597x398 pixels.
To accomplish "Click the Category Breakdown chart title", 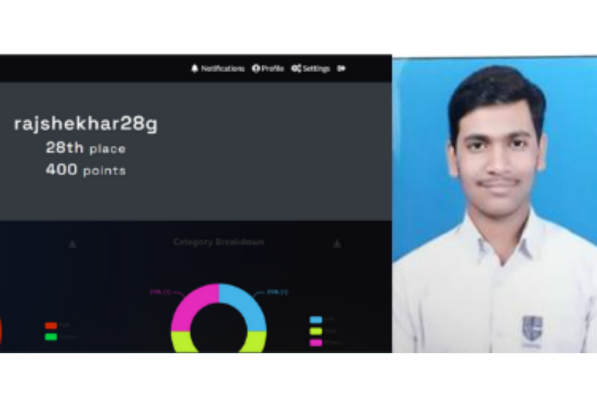I will pyautogui.click(x=219, y=242).
